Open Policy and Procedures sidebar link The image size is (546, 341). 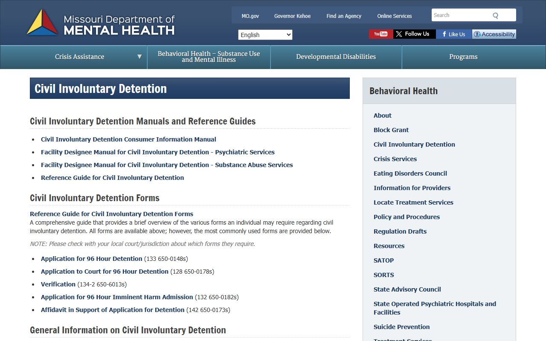click(407, 217)
